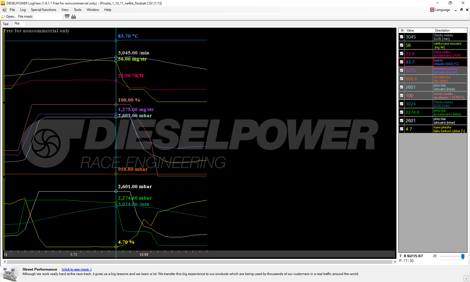The image size is (470, 282).
Task: Open the Help menu
Action: click(x=108, y=10)
